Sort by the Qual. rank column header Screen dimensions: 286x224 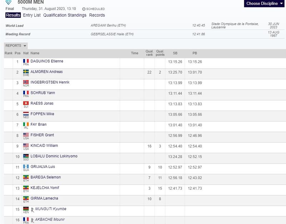149,53
